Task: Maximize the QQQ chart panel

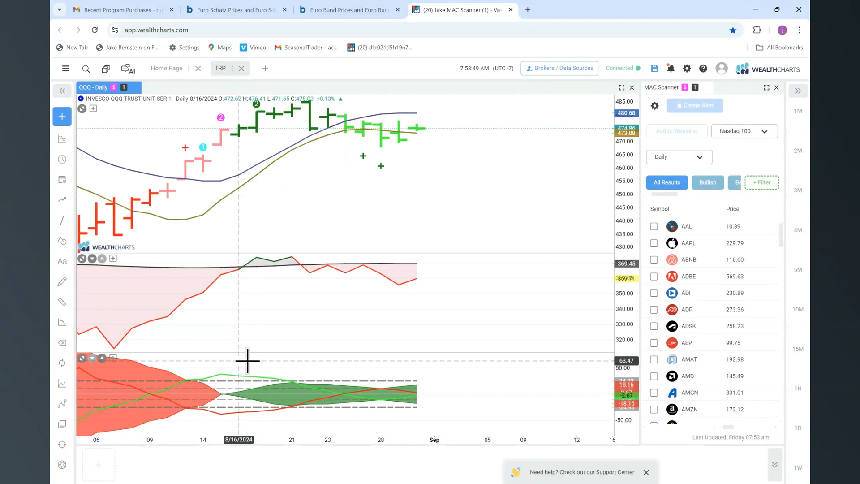Action: (622, 87)
